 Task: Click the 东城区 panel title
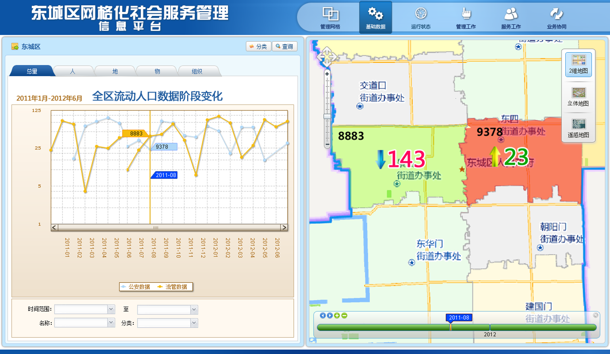click(31, 47)
